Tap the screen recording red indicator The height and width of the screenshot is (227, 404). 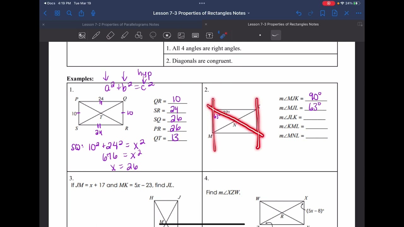(x=329, y=3)
